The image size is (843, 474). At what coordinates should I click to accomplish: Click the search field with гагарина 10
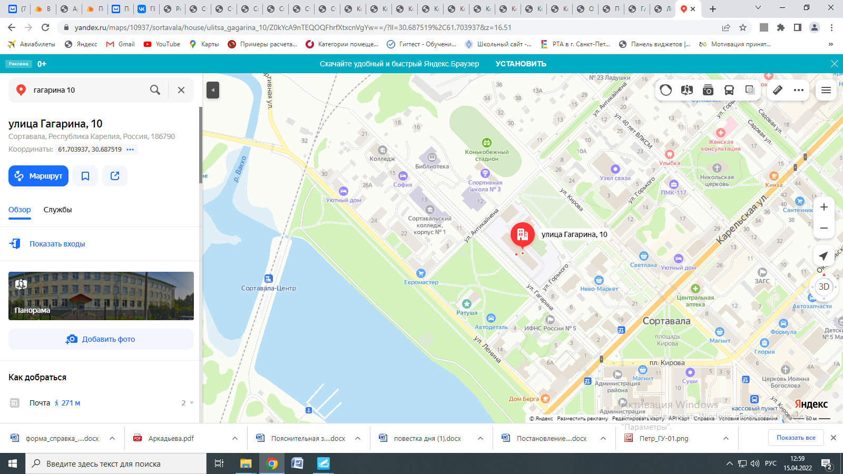87,90
